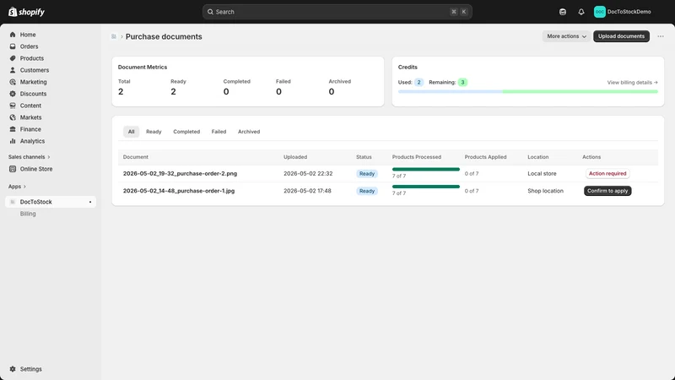
Task: Open the Finance bank icon
Action: point(13,129)
